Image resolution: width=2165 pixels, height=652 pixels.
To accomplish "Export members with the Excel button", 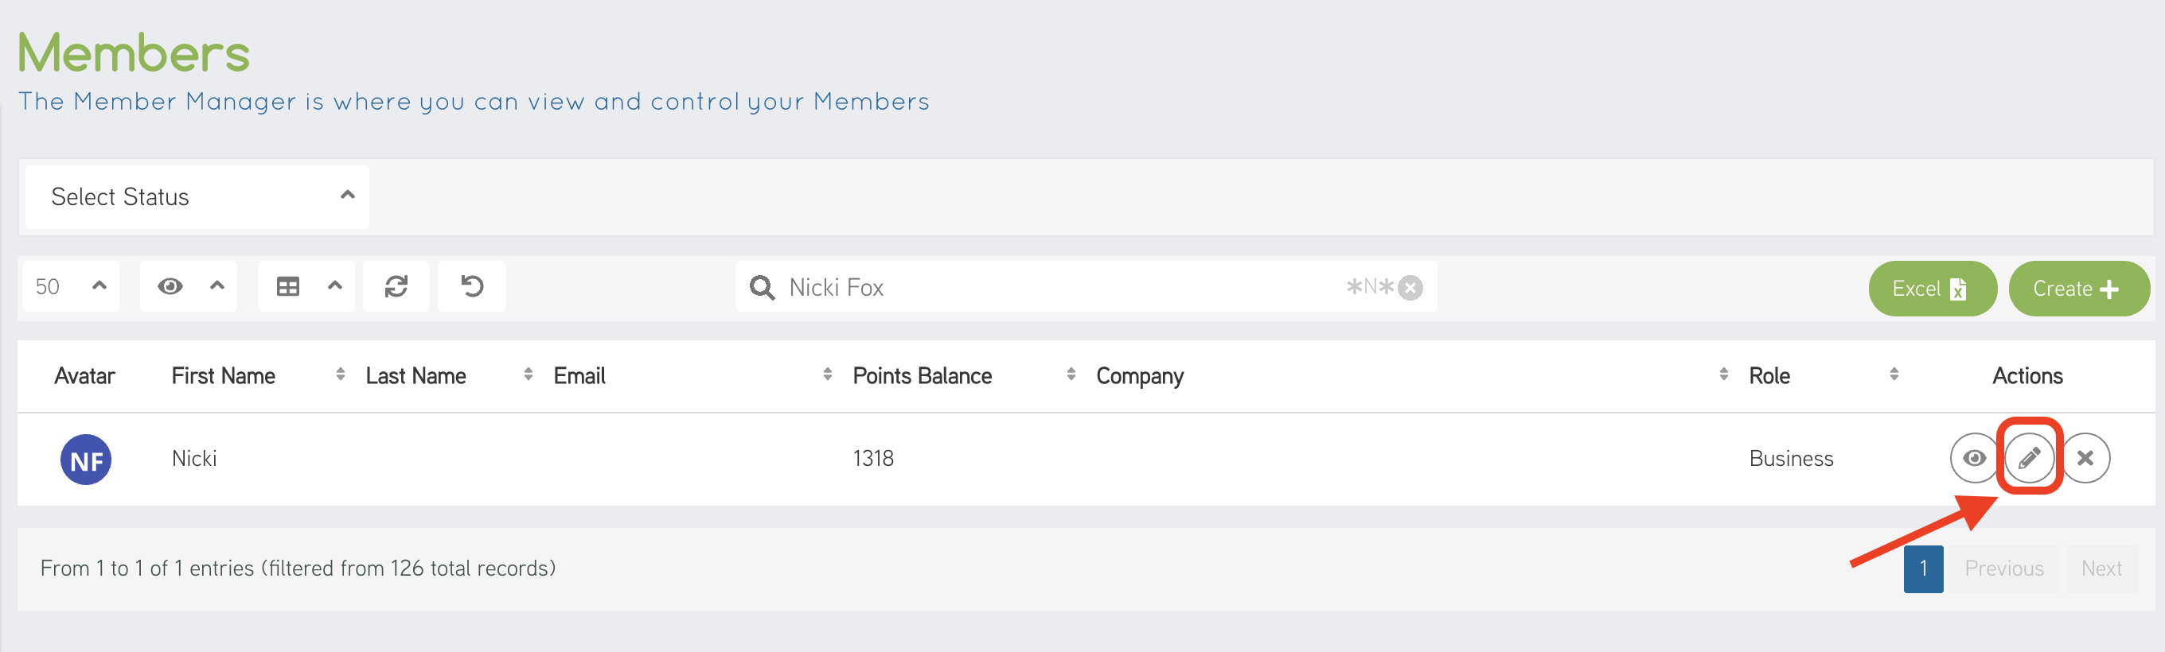I will 1930,289.
